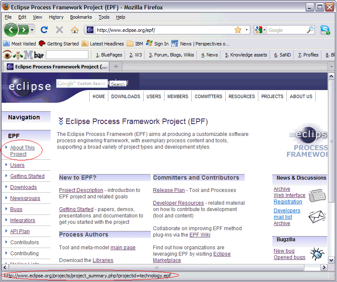Open the Bookmarks menu
The width and height of the screenshot is (337, 282).
pyautogui.click(x=81, y=17)
